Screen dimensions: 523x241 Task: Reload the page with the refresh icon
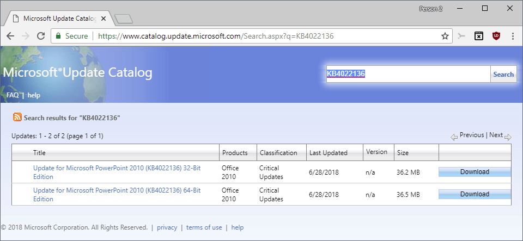tap(41, 36)
